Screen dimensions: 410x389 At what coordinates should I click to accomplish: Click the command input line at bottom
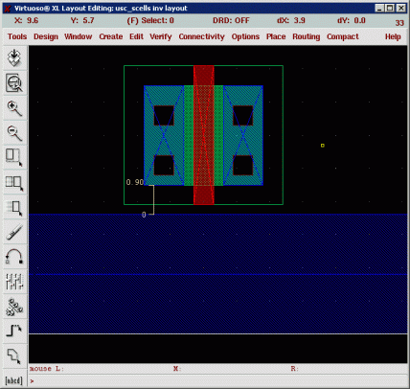click(218, 380)
